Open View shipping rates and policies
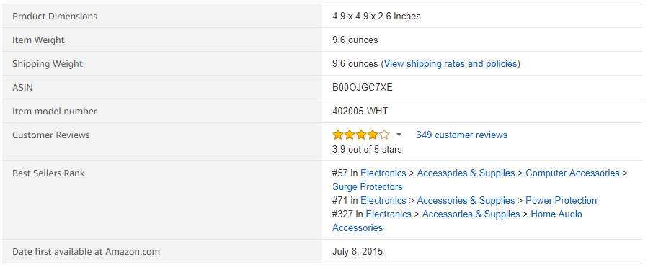 [x=451, y=63]
